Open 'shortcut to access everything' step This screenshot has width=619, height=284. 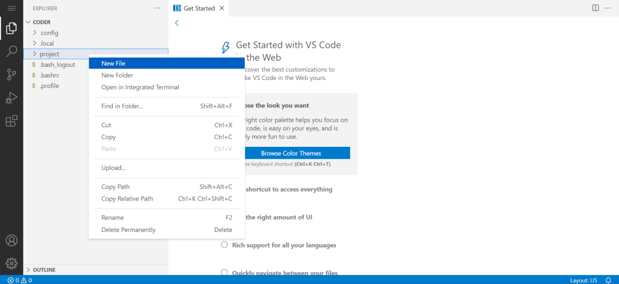click(x=289, y=189)
